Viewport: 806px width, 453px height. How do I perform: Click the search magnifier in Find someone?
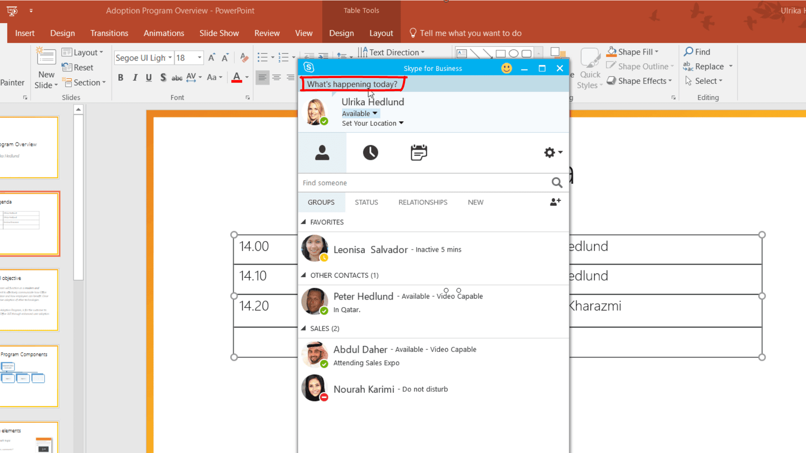pyautogui.click(x=557, y=183)
